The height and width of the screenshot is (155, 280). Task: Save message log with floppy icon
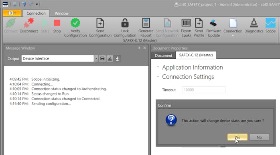point(102,58)
